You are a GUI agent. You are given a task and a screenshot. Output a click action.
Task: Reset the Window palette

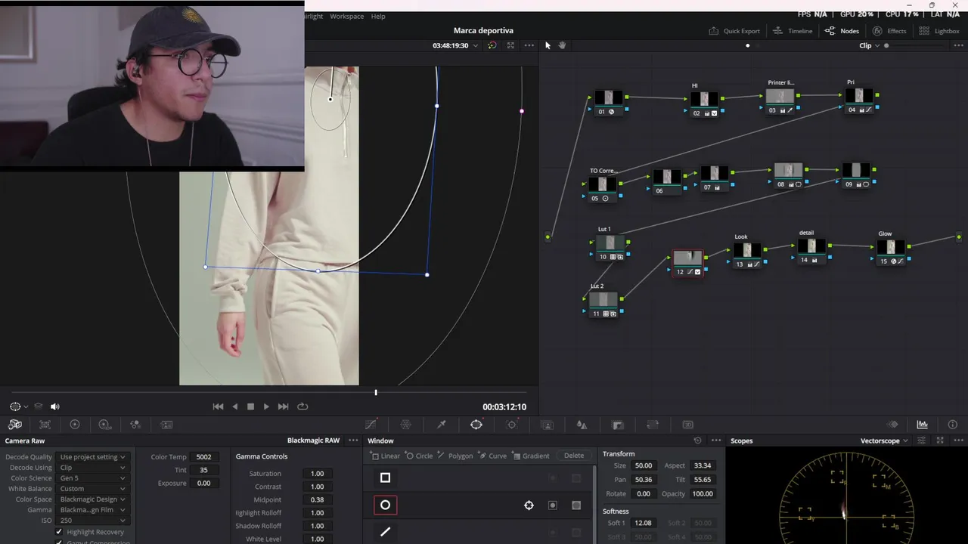(697, 440)
